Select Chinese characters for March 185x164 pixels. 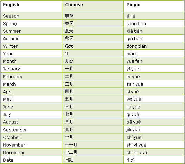[69, 84]
